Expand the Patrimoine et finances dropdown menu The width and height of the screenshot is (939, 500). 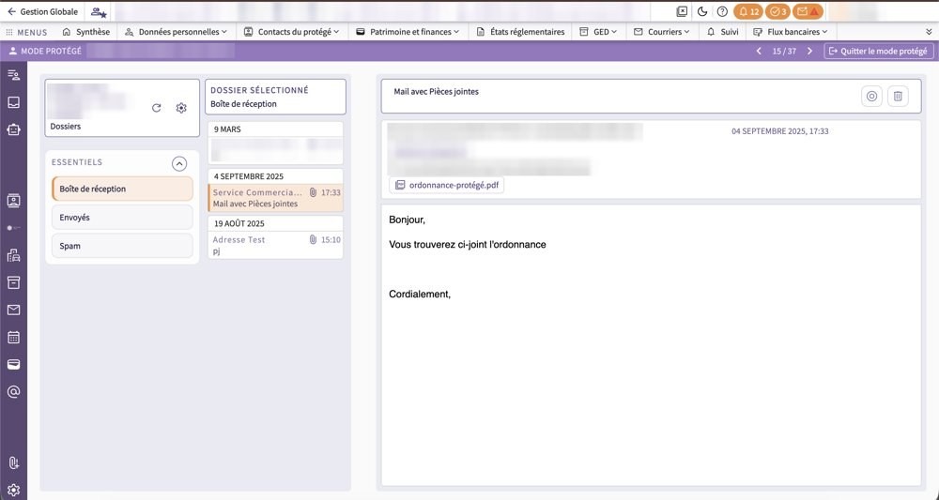[408, 32]
